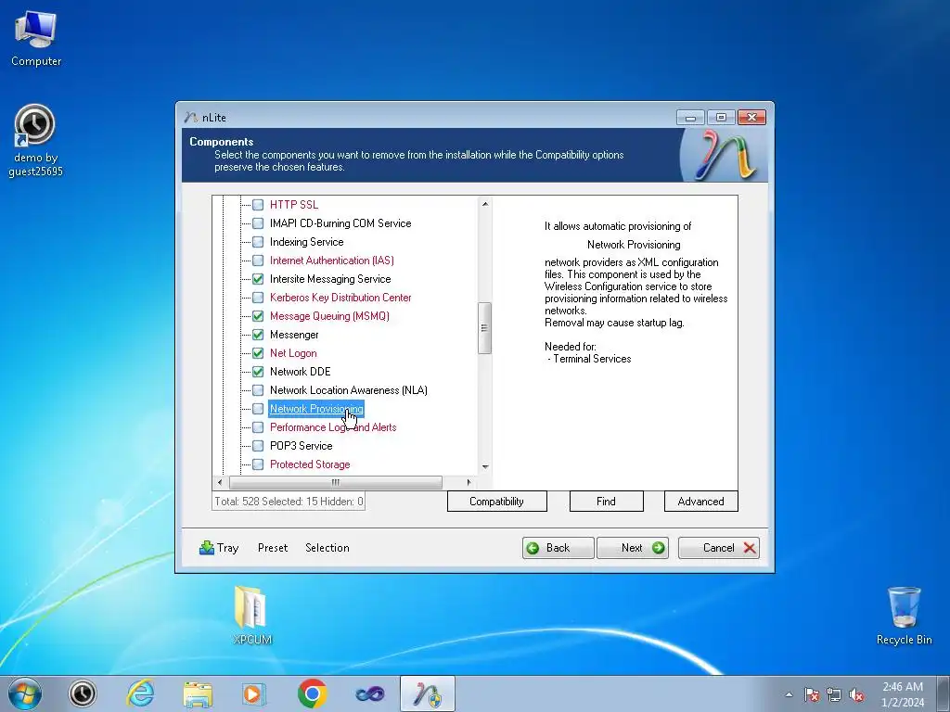
Task: Open the infinity-loop app in taskbar
Action: pyautogui.click(x=369, y=693)
